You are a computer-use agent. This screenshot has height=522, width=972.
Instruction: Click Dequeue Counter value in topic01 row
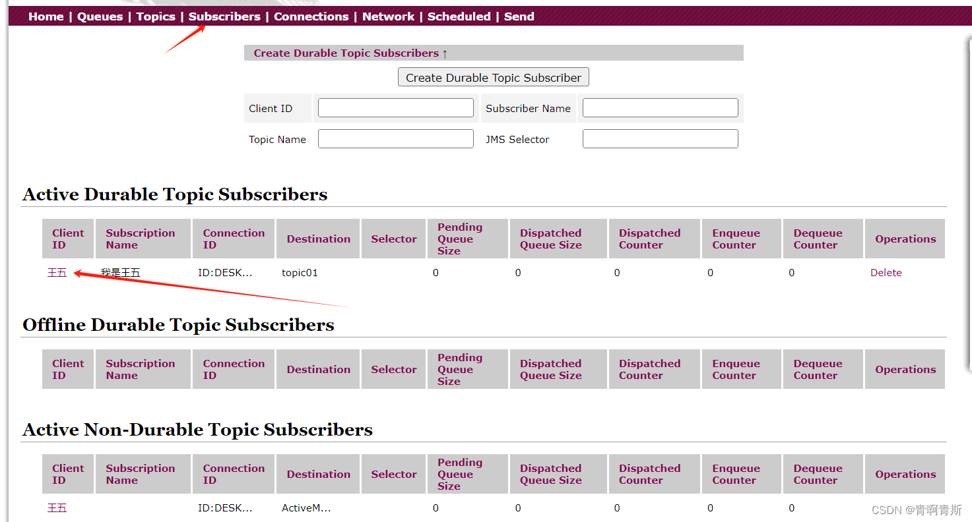point(792,273)
